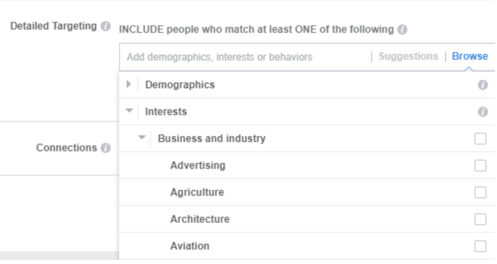Collapse the Interests category

point(129,110)
